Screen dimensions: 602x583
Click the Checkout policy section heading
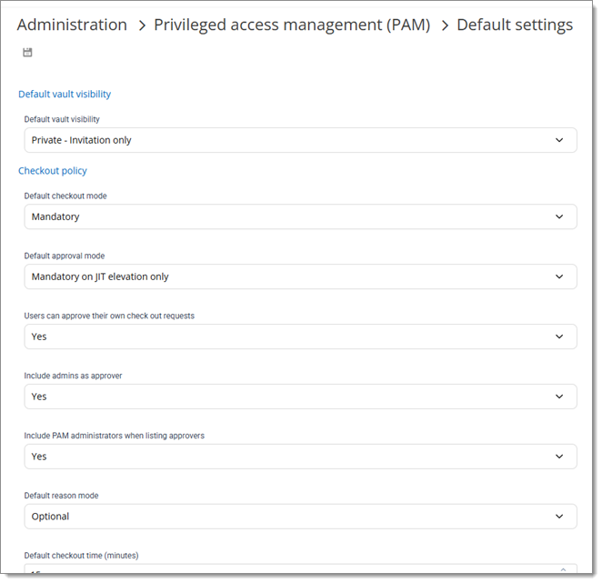coord(53,170)
